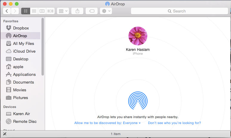The height and width of the screenshot is (138, 231).
Task: Click the Remote Disc icon
Action: pos(9,121)
